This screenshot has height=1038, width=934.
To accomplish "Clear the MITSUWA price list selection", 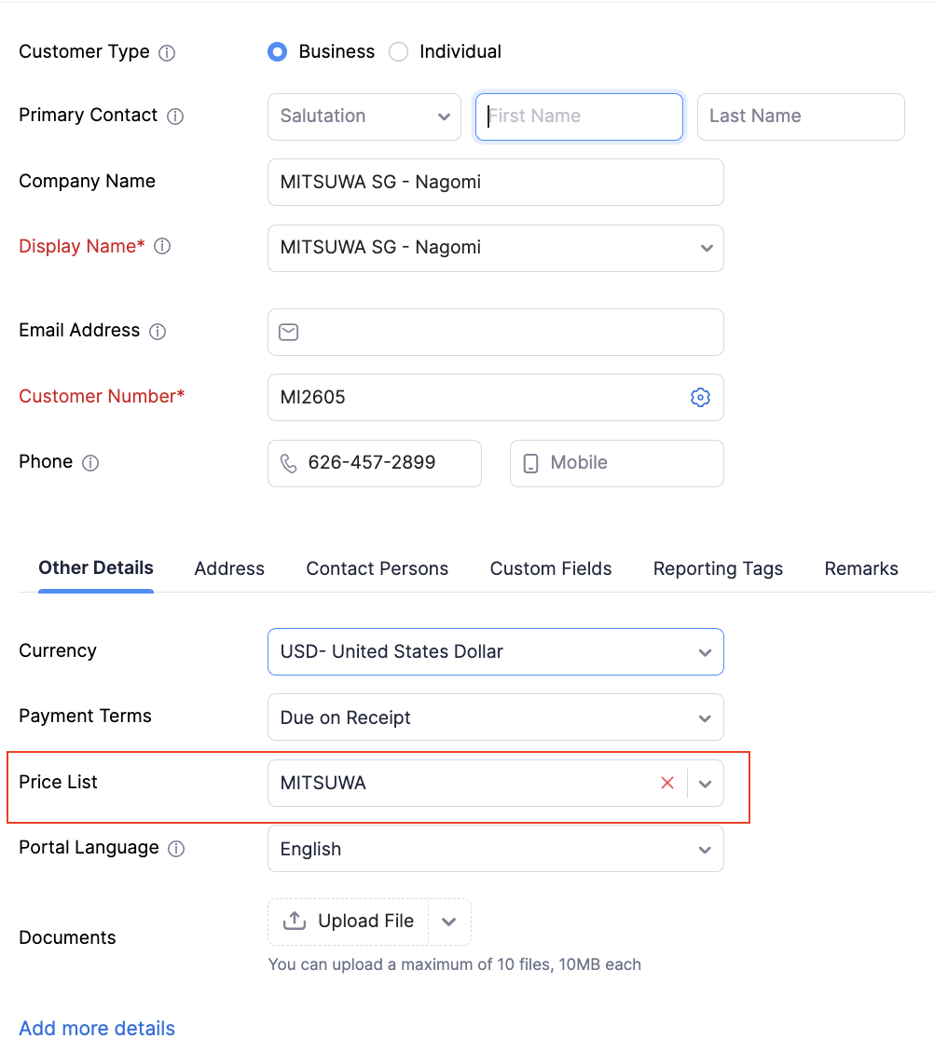I will [x=667, y=783].
